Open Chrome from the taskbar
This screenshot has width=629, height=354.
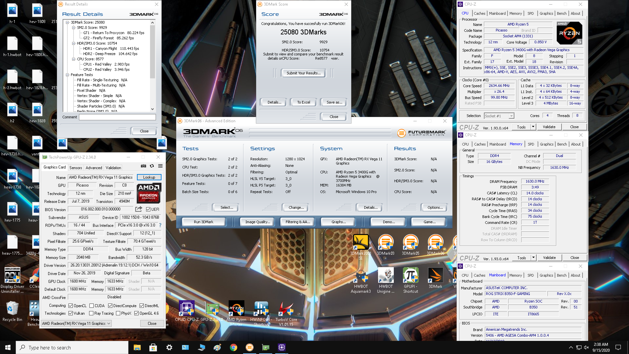pos(234,347)
